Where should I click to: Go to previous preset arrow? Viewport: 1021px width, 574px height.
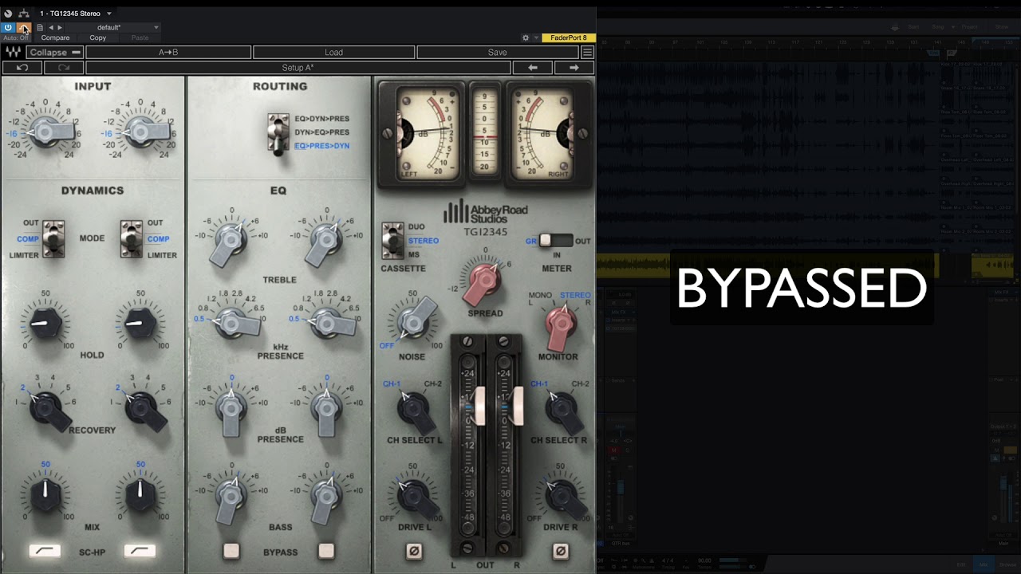click(51, 27)
